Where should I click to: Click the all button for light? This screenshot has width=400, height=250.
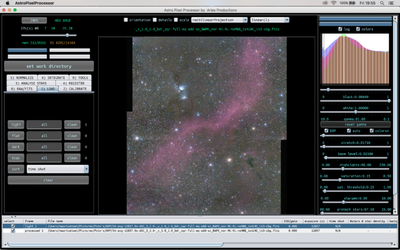pos(44,125)
